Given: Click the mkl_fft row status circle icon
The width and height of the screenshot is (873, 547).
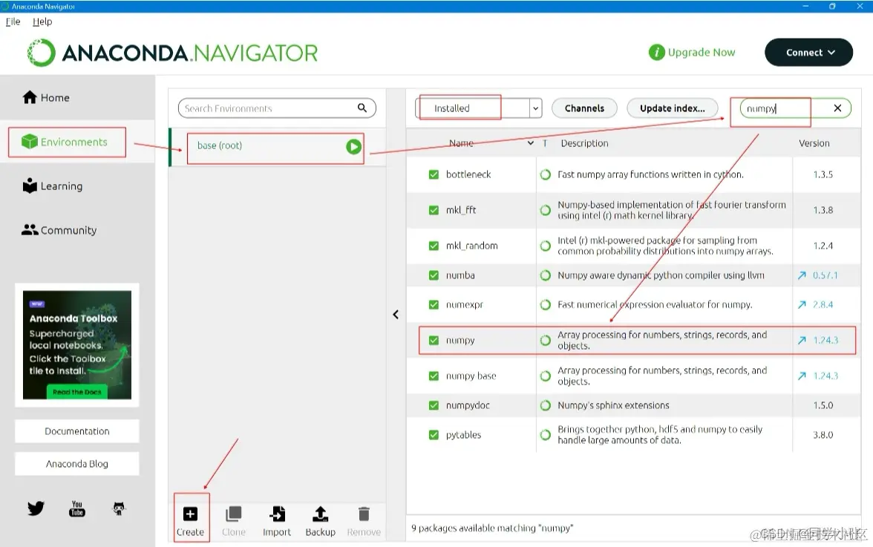Looking at the screenshot, I should (x=546, y=210).
